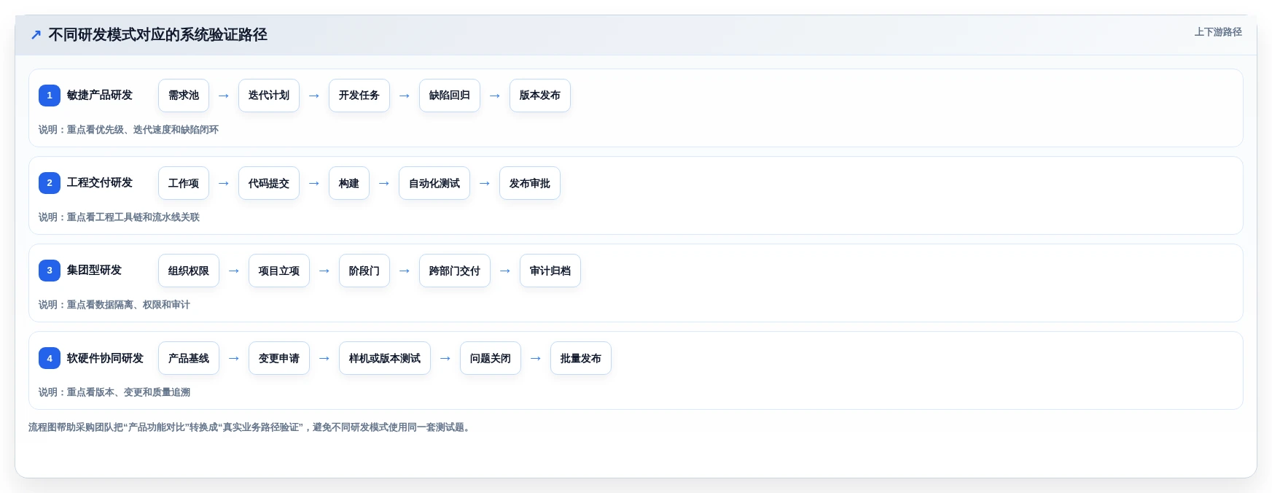The width and height of the screenshot is (1272, 493).
Task: Click the 集团型研发 row title
Action: click(94, 271)
